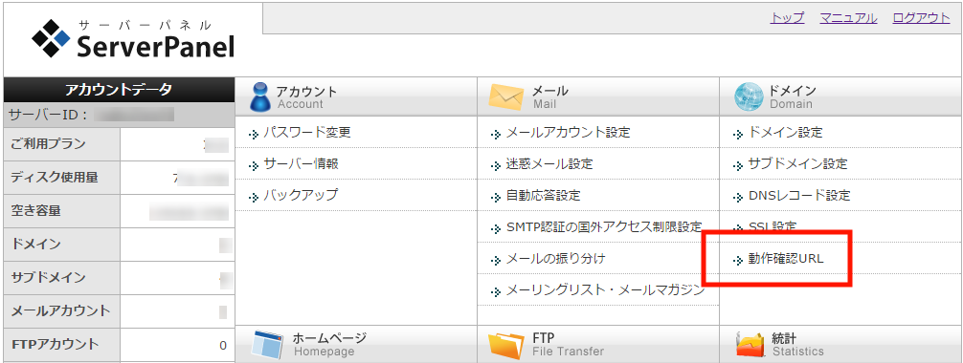
Task: Click the Mail envelope icon
Action: click(x=505, y=96)
